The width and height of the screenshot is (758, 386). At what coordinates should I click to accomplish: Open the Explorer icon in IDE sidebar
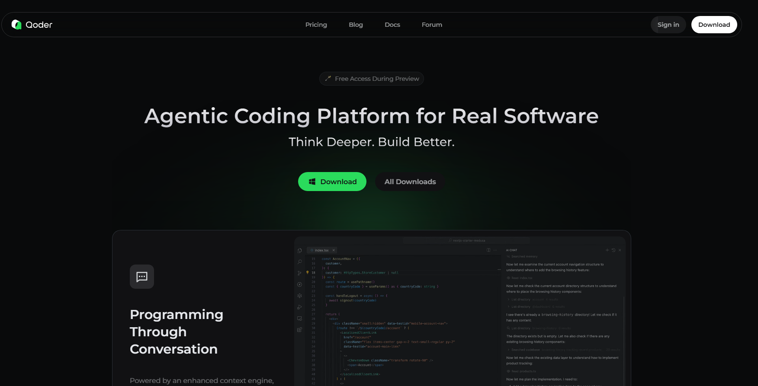pyautogui.click(x=299, y=250)
